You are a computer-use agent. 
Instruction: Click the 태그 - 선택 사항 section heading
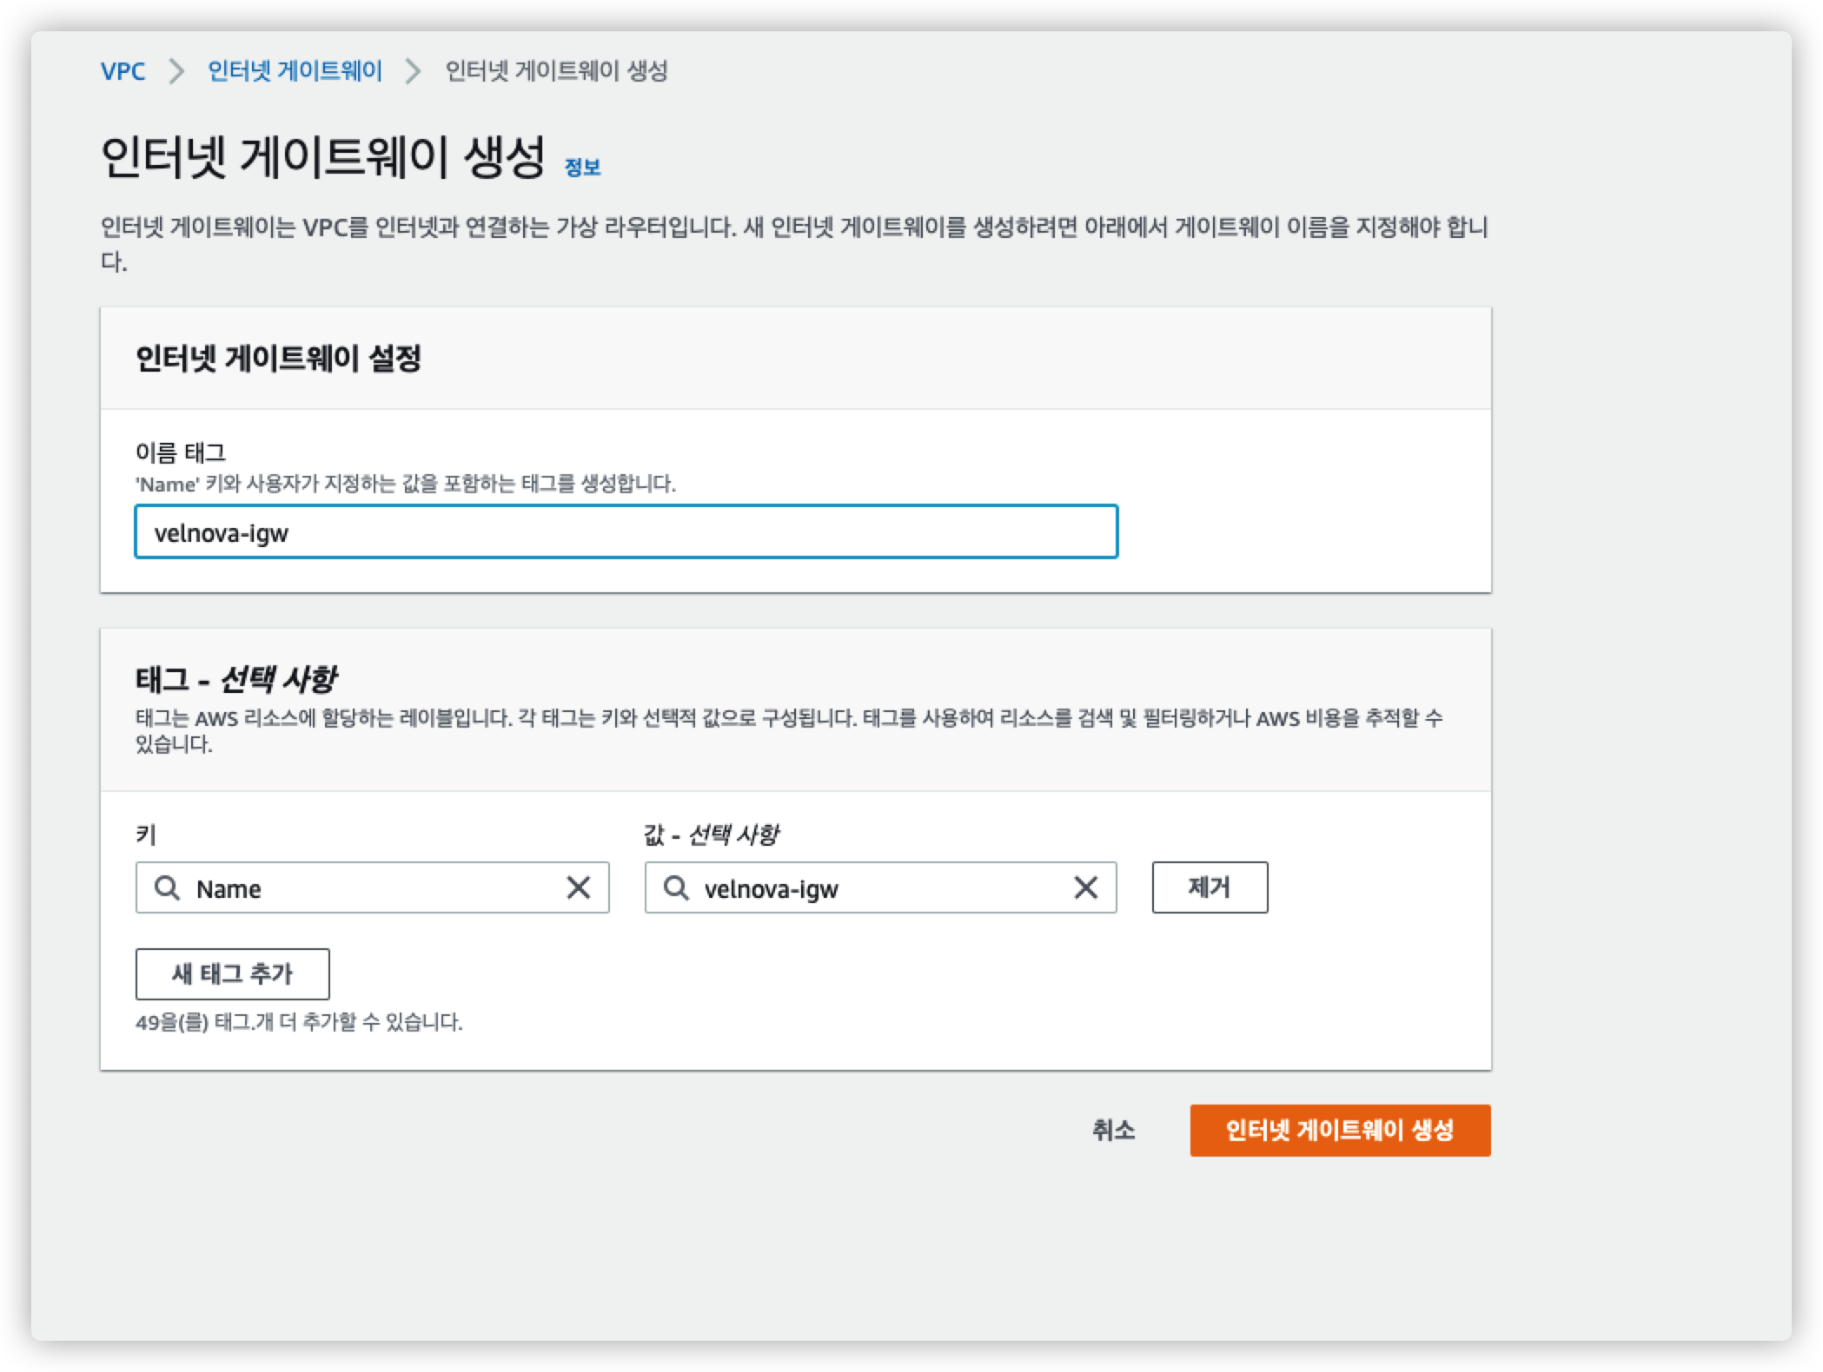coord(235,679)
